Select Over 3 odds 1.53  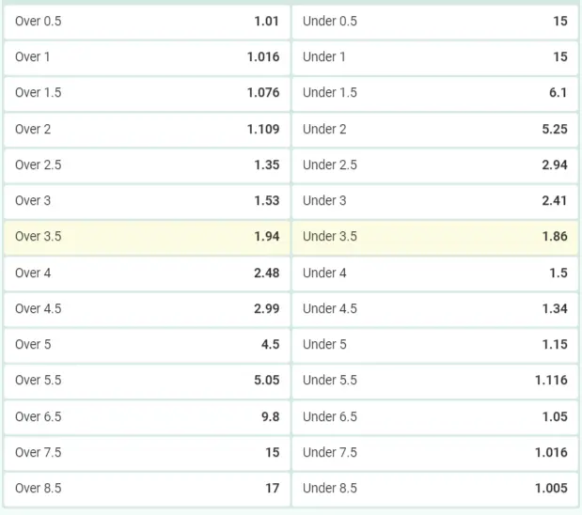pyautogui.click(x=147, y=201)
